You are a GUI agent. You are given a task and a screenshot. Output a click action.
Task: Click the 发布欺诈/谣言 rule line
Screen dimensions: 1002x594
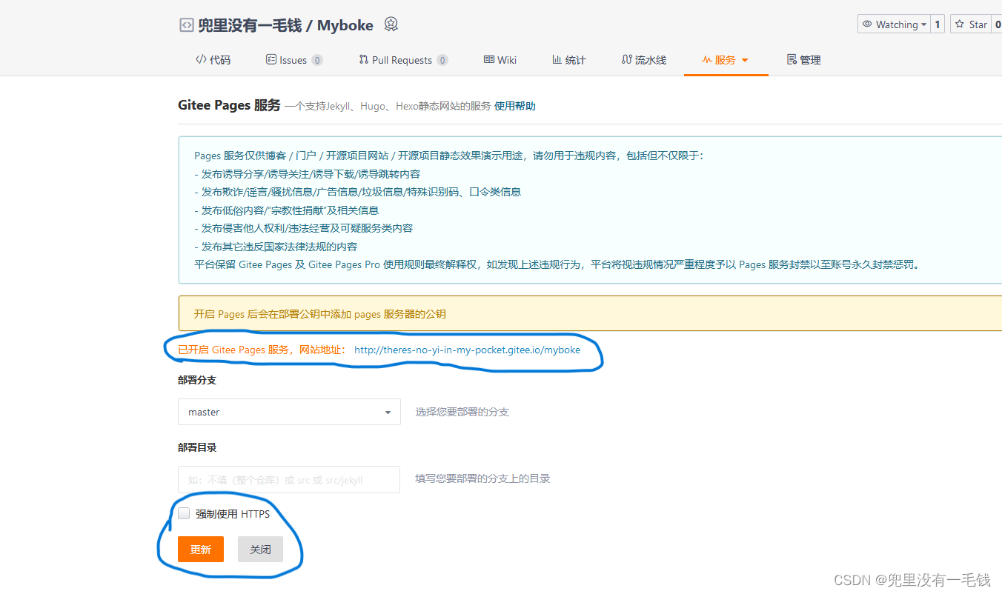coord(358,192)
